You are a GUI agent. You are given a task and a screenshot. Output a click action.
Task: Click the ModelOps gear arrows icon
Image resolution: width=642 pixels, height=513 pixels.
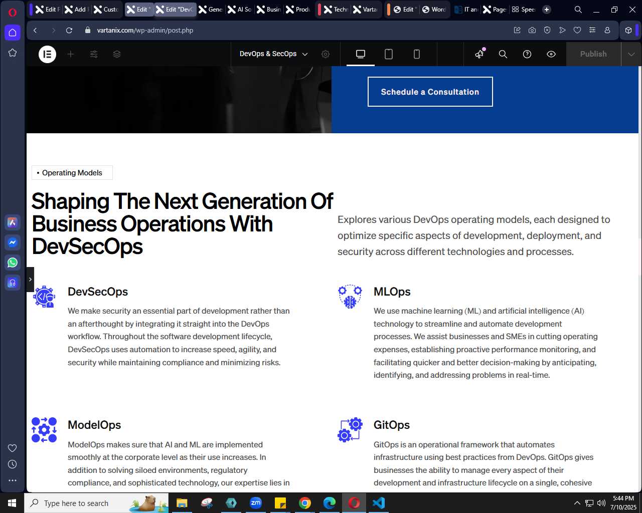(44, 430)
